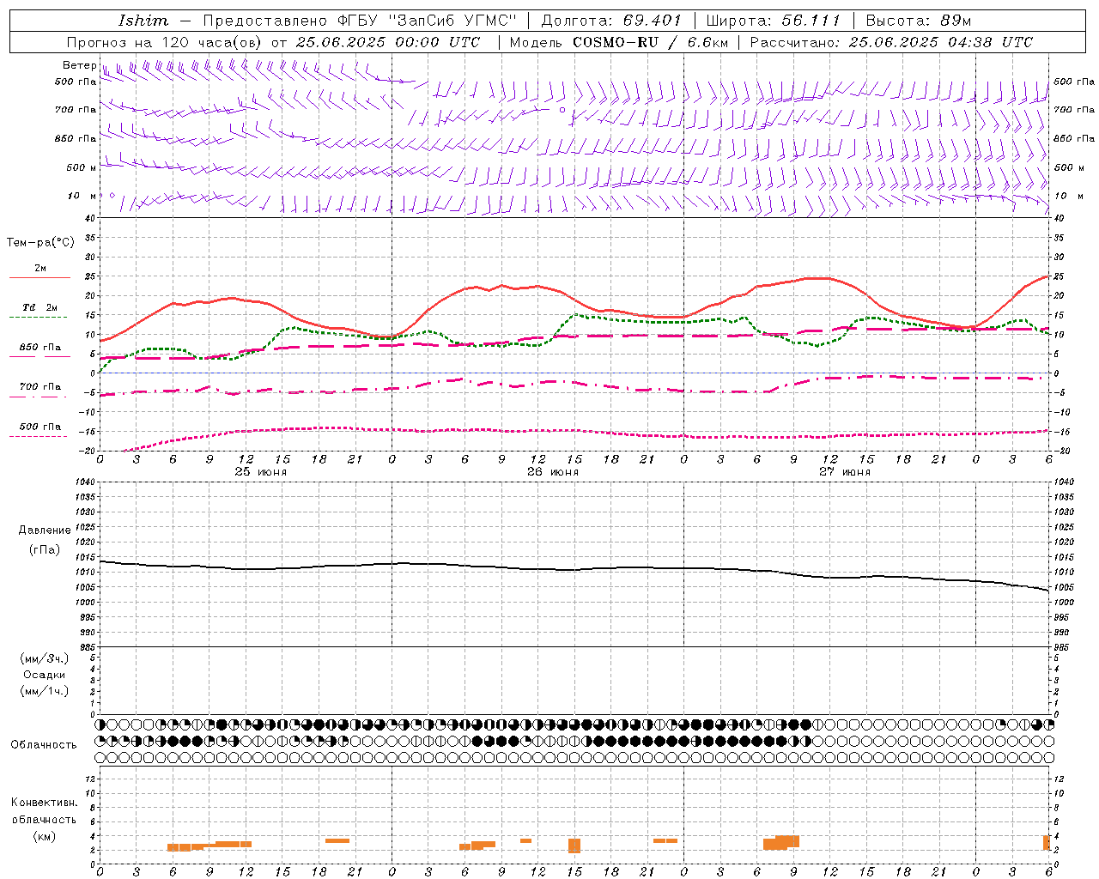Click the "500 гПа" entry in temperature legend

[x=40, y=427]
